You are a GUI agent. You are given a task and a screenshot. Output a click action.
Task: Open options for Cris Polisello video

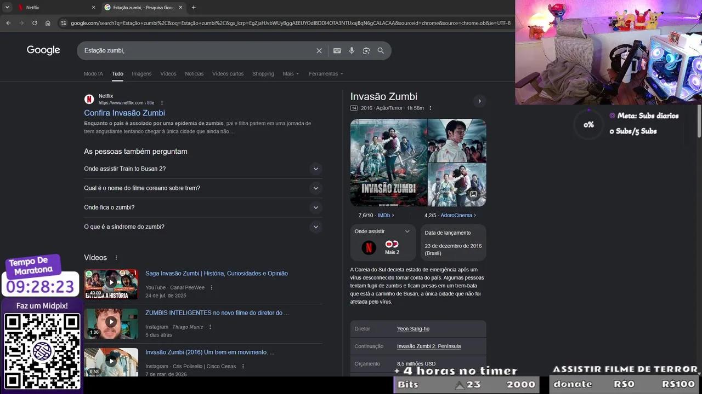(x=243, y=367)
